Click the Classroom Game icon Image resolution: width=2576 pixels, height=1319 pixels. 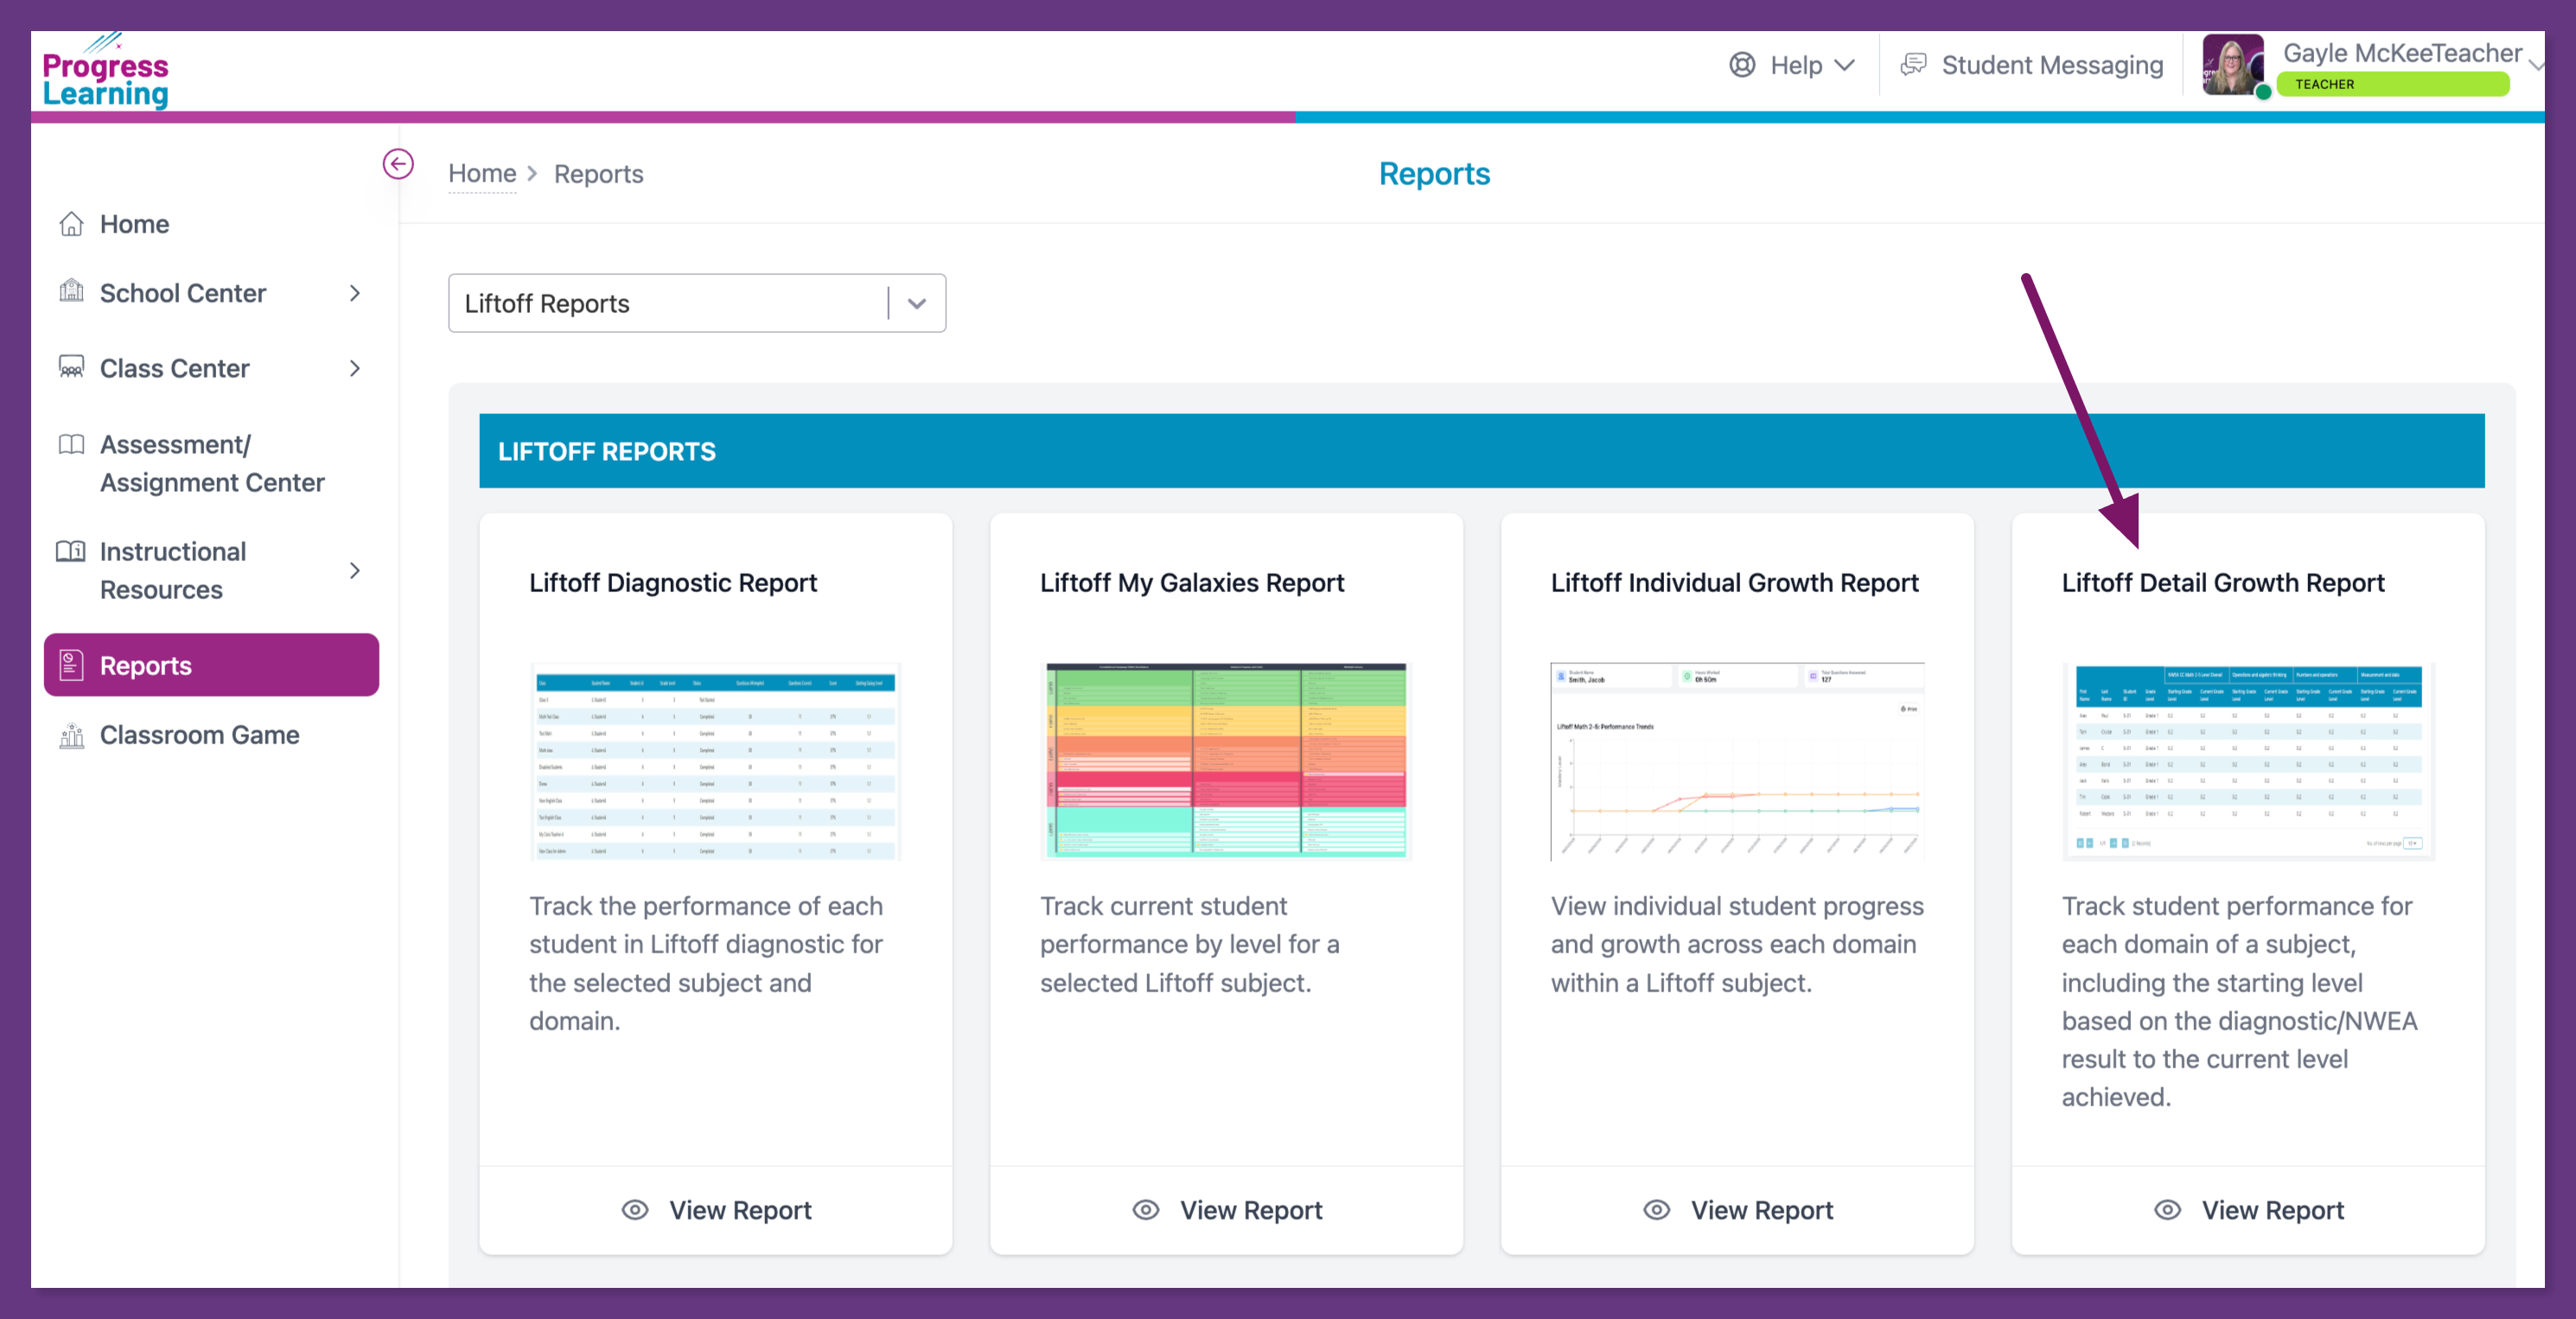[71, 735]
